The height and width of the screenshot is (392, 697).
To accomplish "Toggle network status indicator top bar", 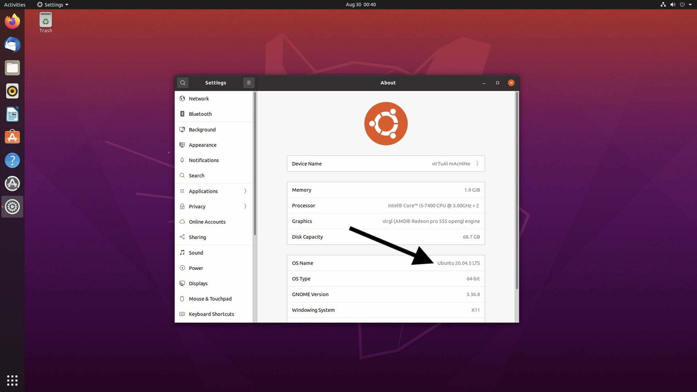I will pos(662,4).
